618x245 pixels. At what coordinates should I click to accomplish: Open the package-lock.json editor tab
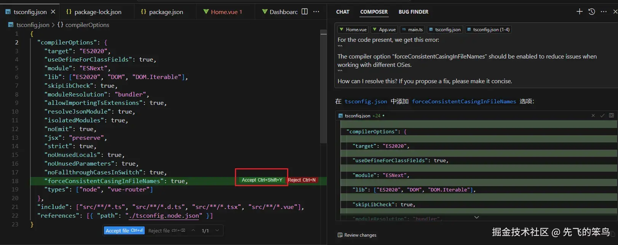(94, 12)
